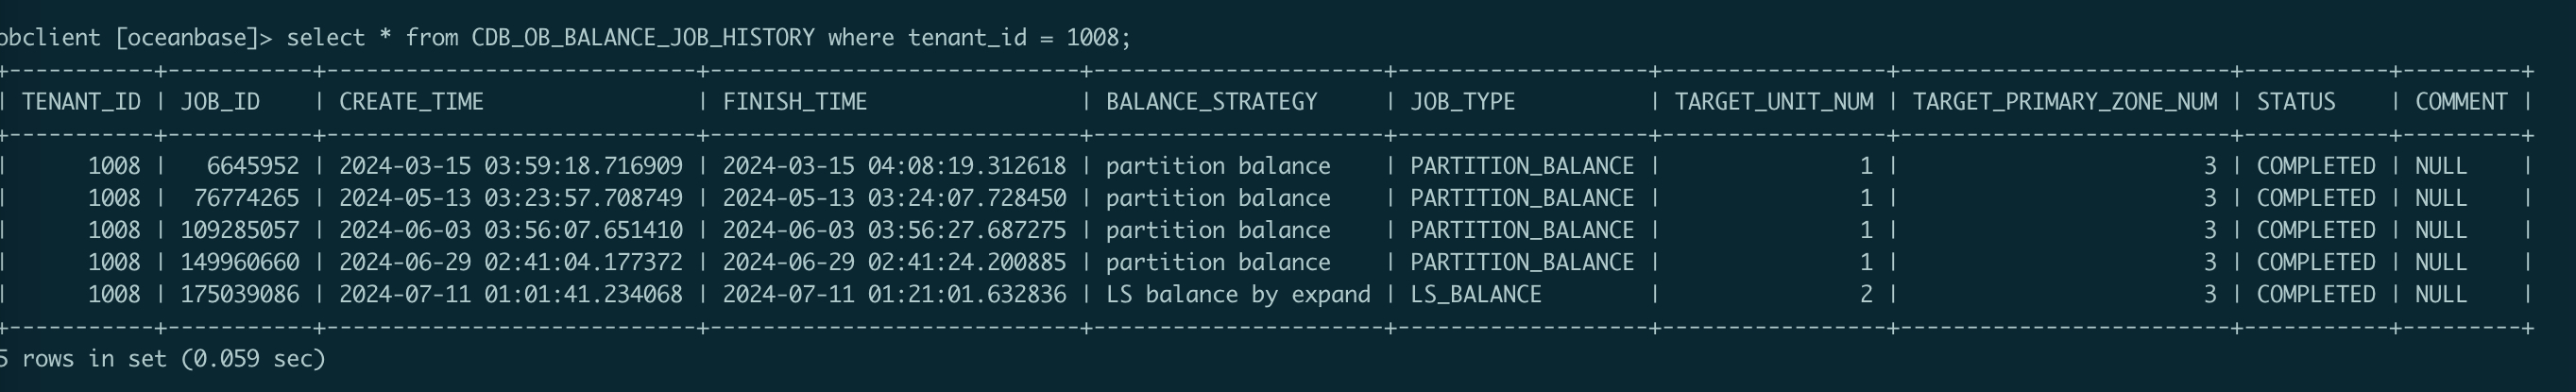Click job ID 76774265

coord(246,198)
